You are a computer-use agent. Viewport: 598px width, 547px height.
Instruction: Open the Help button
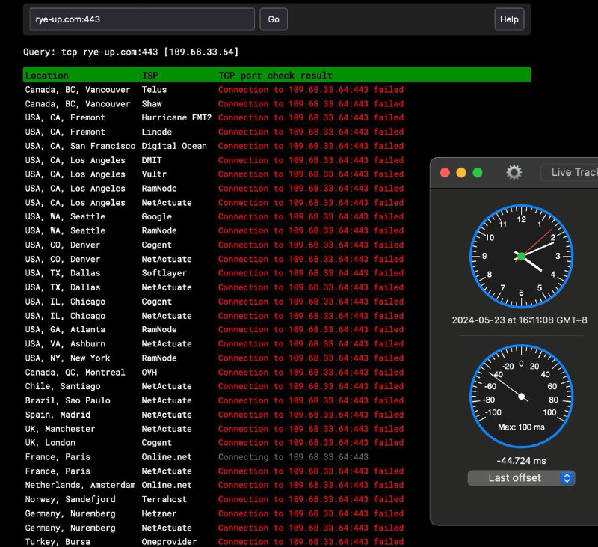coord(509,19)
